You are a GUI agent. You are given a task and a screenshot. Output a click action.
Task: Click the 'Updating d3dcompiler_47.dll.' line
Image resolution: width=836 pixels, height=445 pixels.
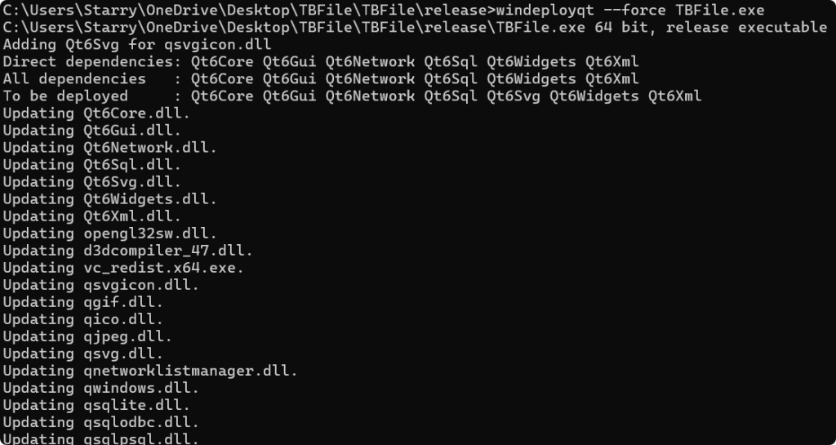coord(127,250)
